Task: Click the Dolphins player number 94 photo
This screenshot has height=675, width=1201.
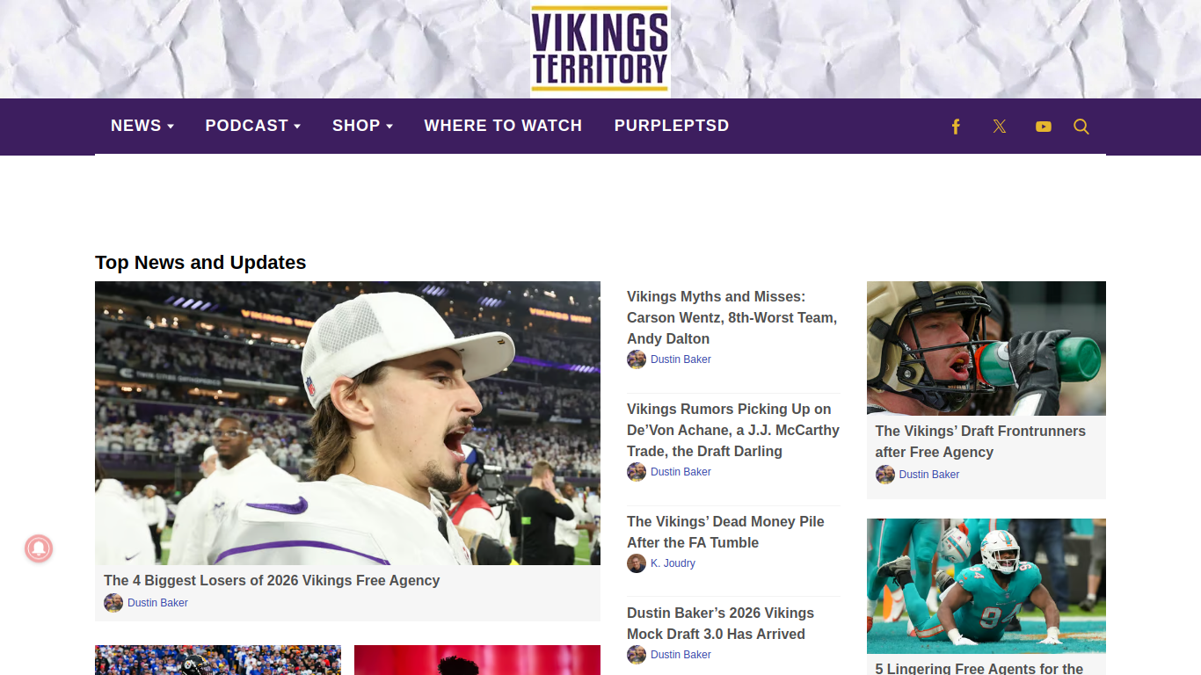Action: coord(986,585)
